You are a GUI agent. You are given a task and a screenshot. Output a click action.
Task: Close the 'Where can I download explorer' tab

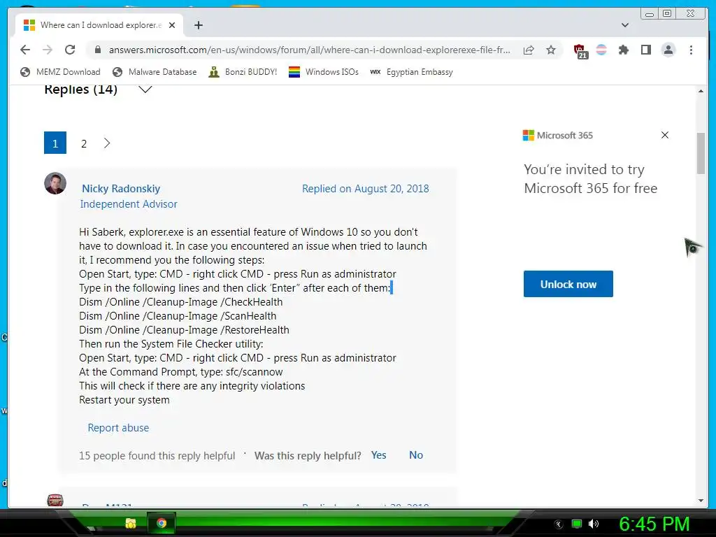pos(172,25)
